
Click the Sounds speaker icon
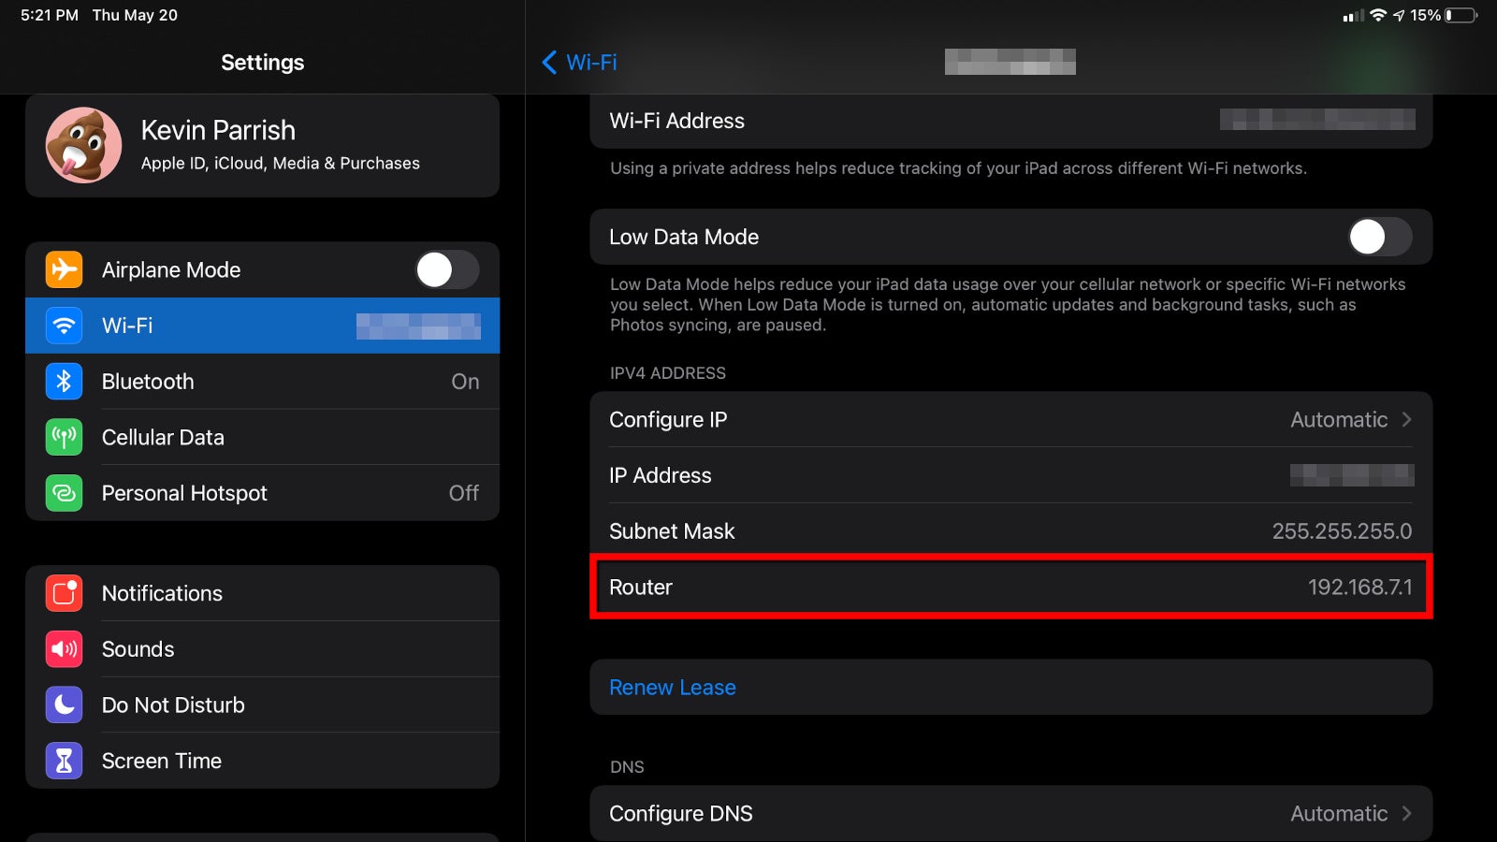[63, 649]
